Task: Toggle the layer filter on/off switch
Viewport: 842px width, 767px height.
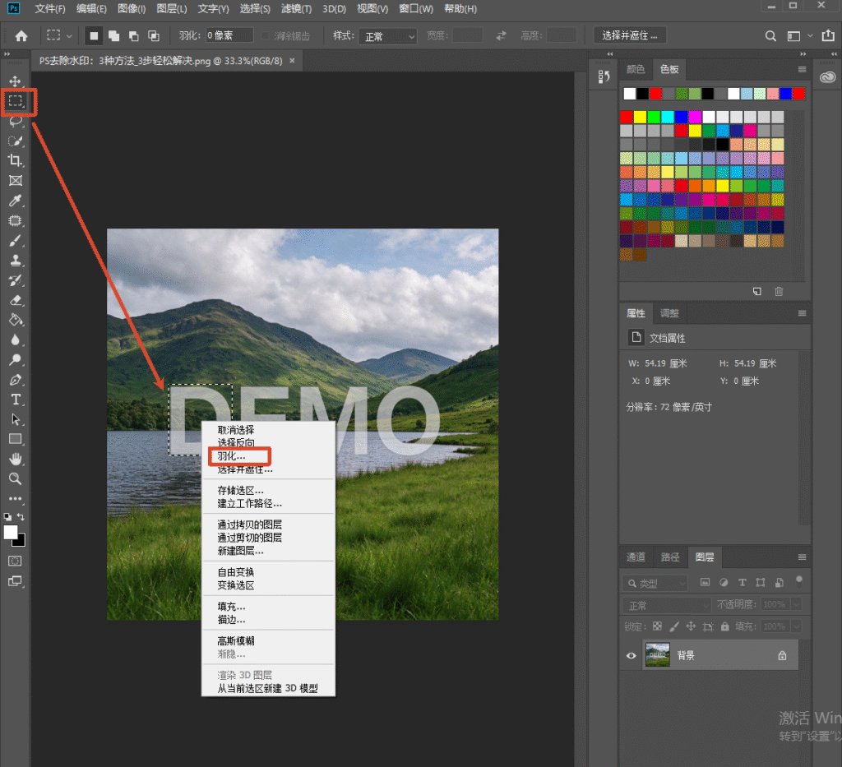Action: pyautogui.click(x=799, y=581)
